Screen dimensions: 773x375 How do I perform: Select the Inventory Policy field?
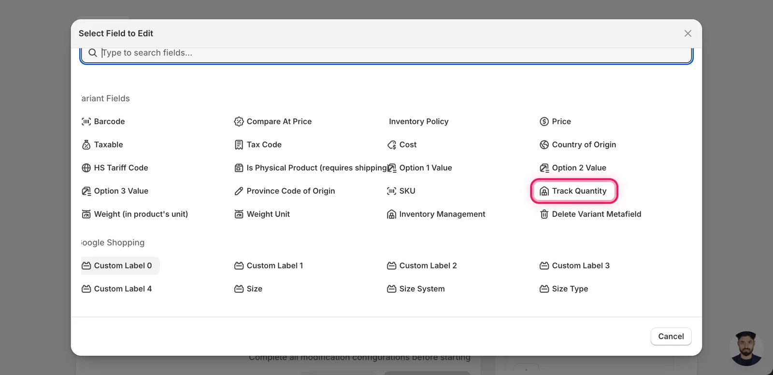click(x=418, y=122)
